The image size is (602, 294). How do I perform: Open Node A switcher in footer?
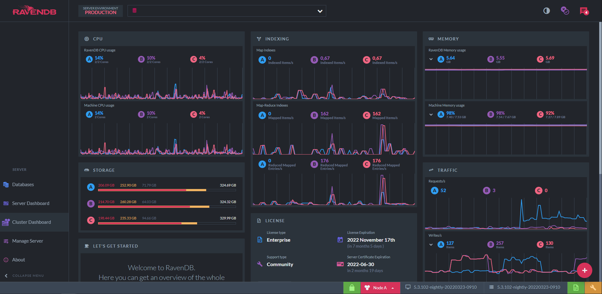380,288
